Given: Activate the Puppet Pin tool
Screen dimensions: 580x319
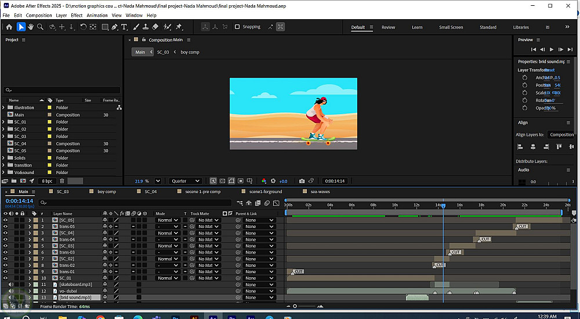Looking at the screenshot, I should 179,27.
